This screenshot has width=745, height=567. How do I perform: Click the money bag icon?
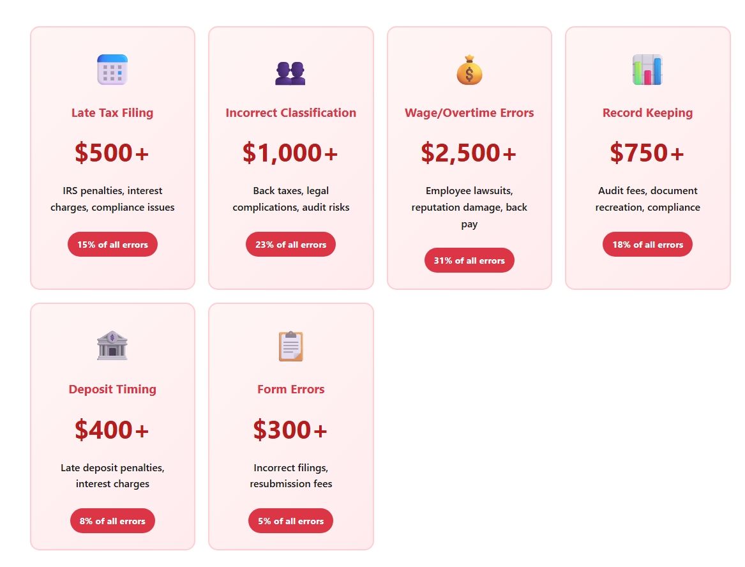[x=469, y=70]
